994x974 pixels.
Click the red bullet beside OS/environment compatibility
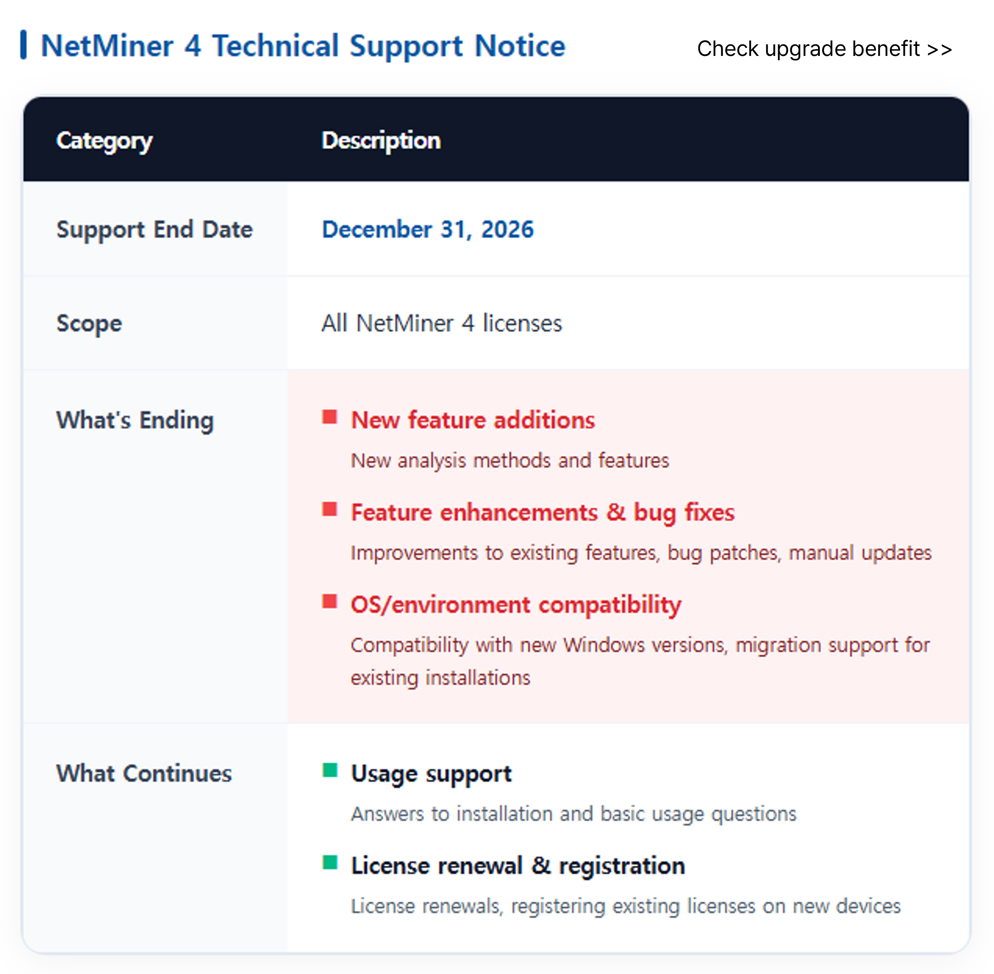(330, 602)
